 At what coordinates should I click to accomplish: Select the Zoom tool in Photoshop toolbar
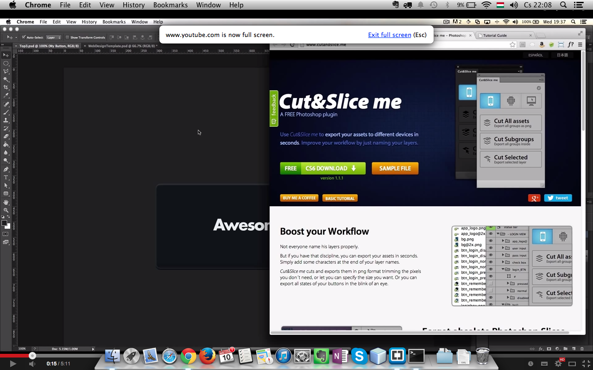6,210
